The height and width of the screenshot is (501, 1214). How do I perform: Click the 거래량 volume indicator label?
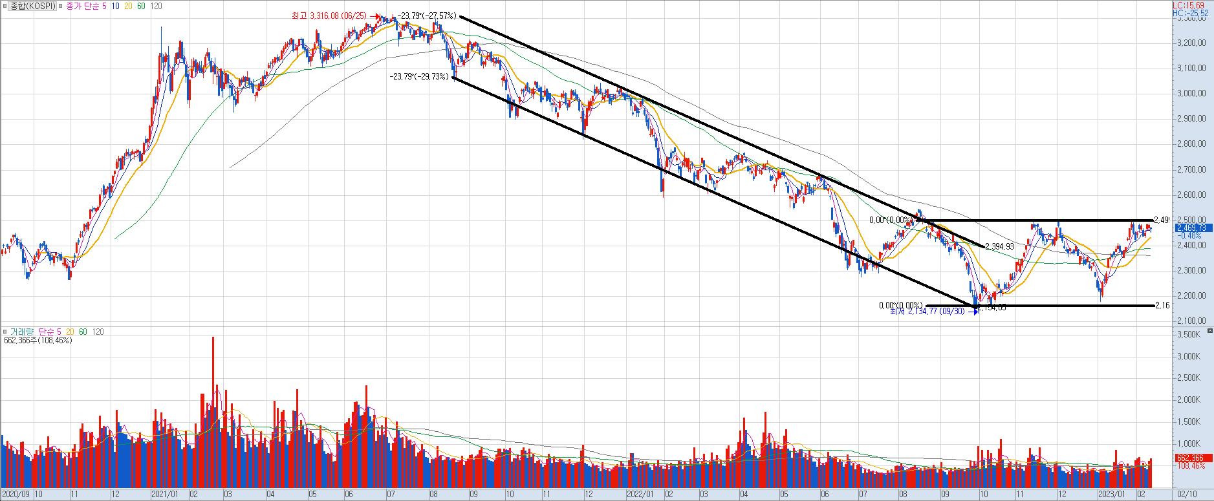(21, 332)
